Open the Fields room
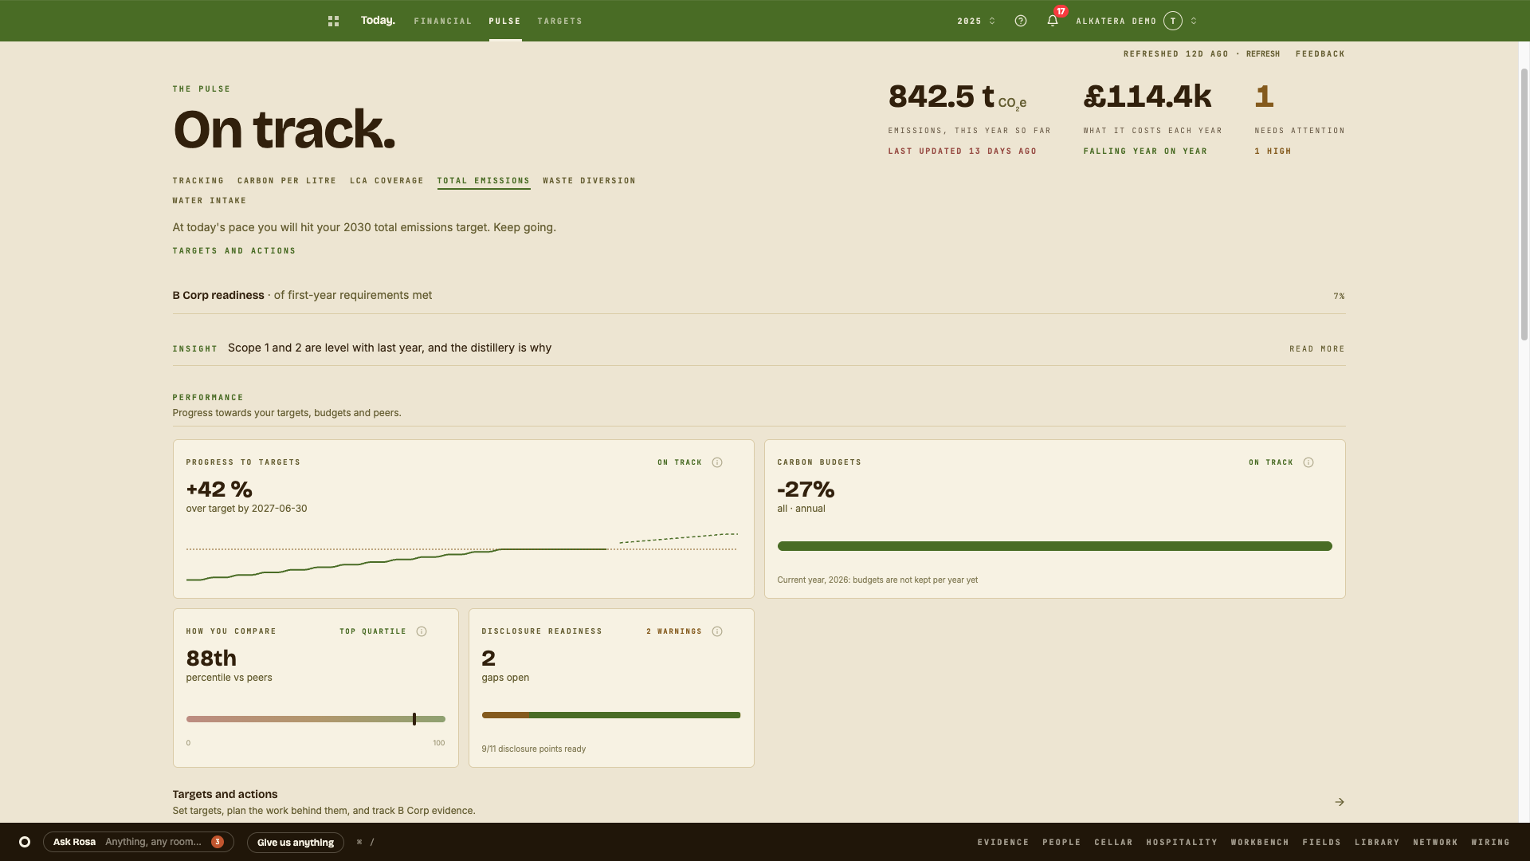 (x=1322, y=843)
